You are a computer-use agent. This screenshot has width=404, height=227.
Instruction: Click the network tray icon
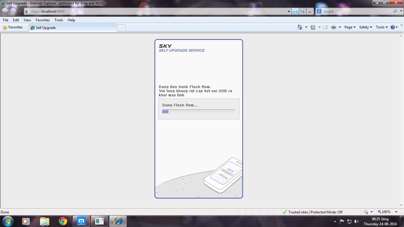click(x=349, y=221)
